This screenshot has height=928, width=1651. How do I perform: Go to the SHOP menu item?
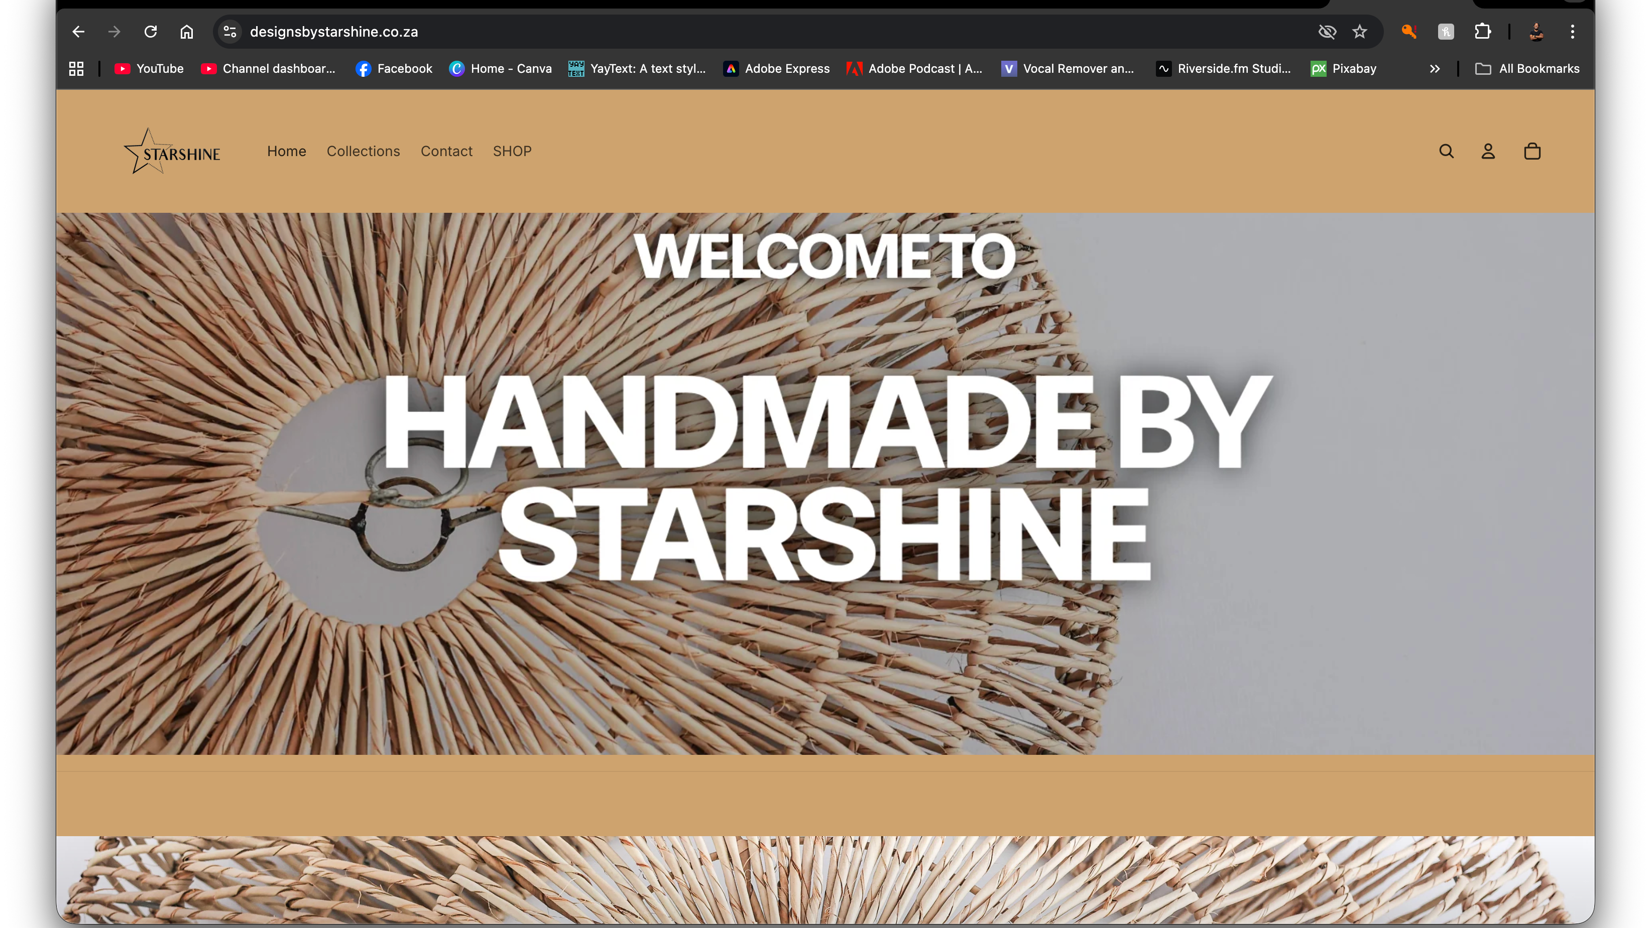512,151
